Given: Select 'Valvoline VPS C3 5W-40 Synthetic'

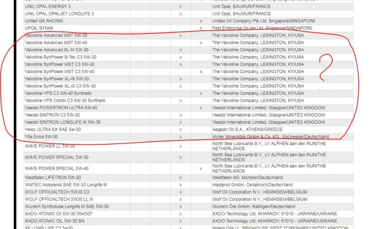Looking at the screenshot, I should 58,93.
